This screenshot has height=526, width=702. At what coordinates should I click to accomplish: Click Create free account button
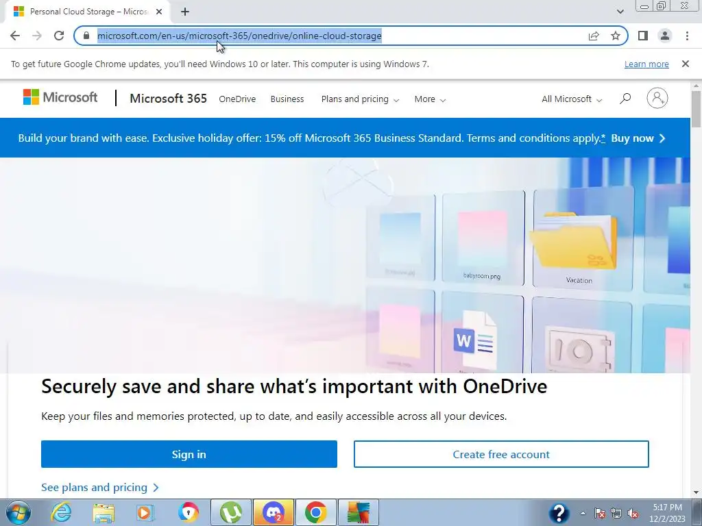point(501,454)
